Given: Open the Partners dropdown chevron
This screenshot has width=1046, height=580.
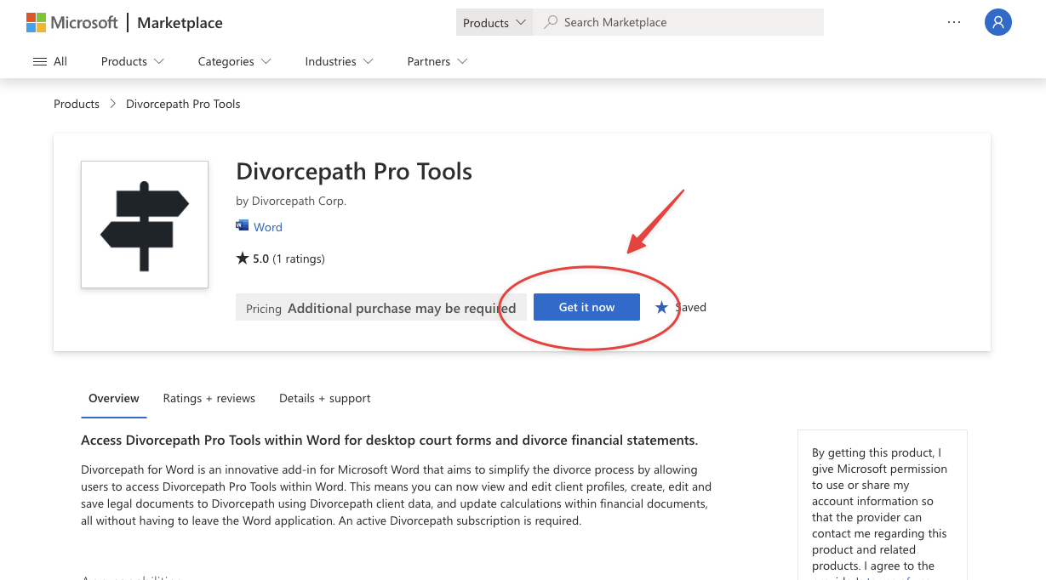Looking at the screenshot, I should point(463,61).
